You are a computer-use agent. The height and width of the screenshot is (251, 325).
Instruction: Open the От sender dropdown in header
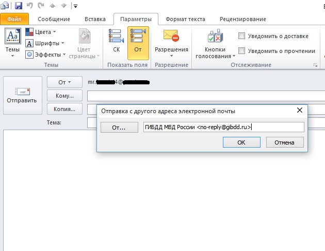[65, 82]
